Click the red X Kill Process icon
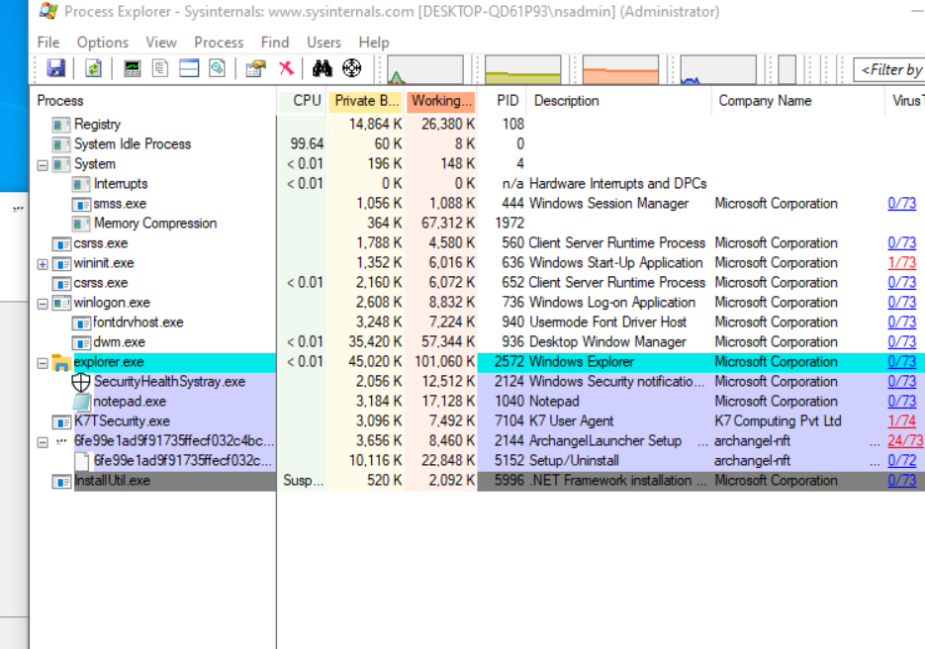The height and width of the screenshot is (649, 925). (286, 68)
